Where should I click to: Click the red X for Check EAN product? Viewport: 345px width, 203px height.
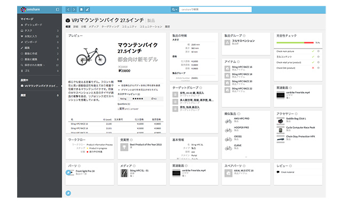tap(313, 68)
